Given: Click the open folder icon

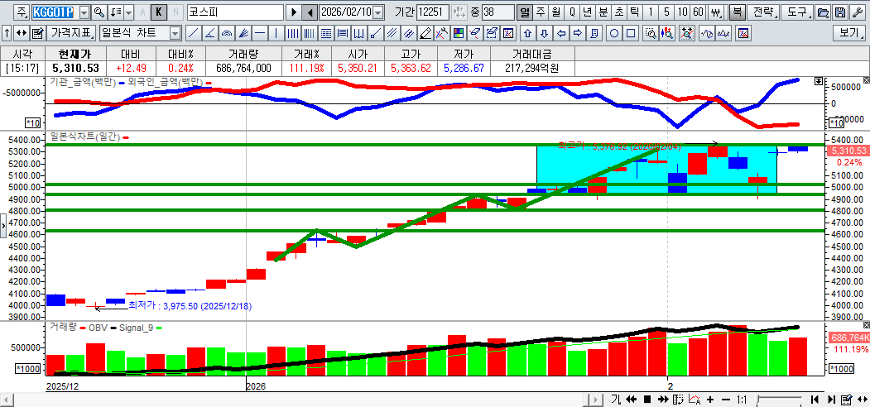Looking at the screenshot, I should click(x=823, y=12).
